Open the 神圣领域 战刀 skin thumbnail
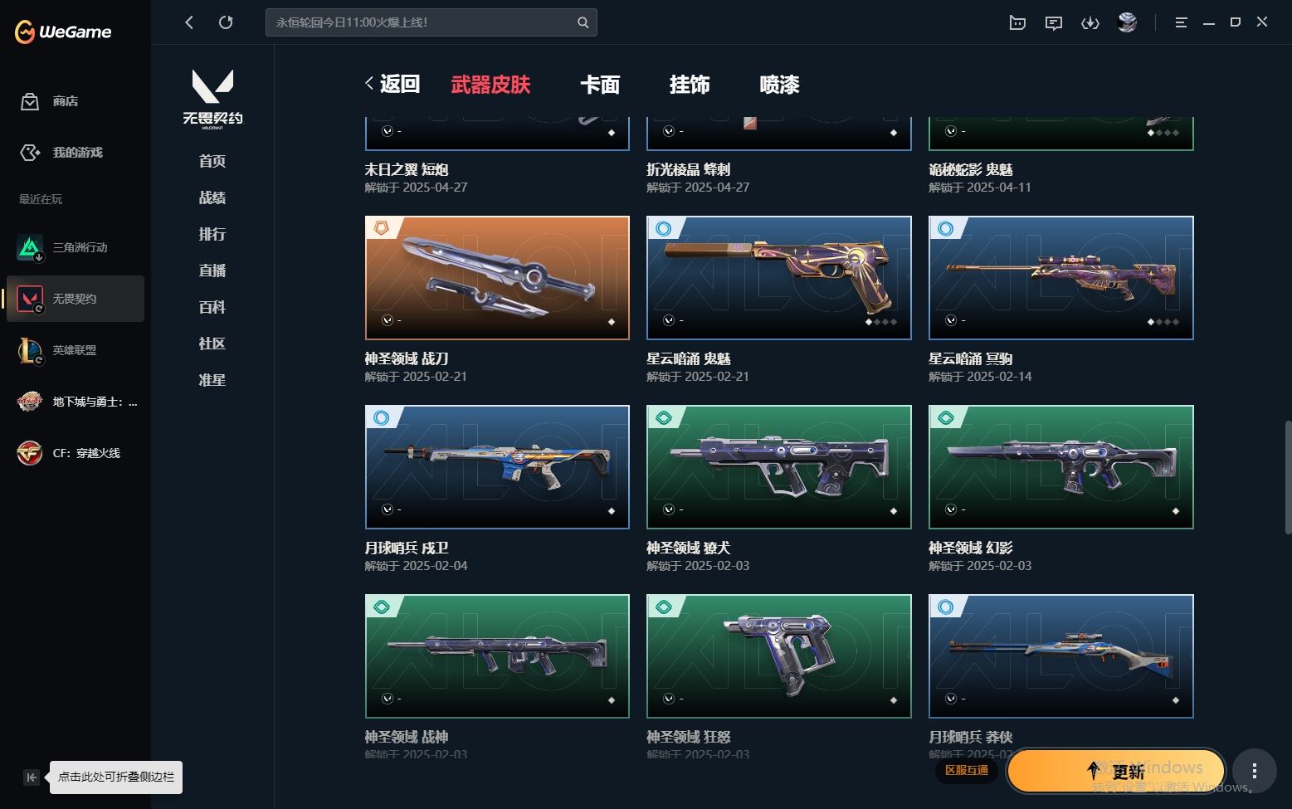The image size is (1292, 809). [x=497, y=278]
